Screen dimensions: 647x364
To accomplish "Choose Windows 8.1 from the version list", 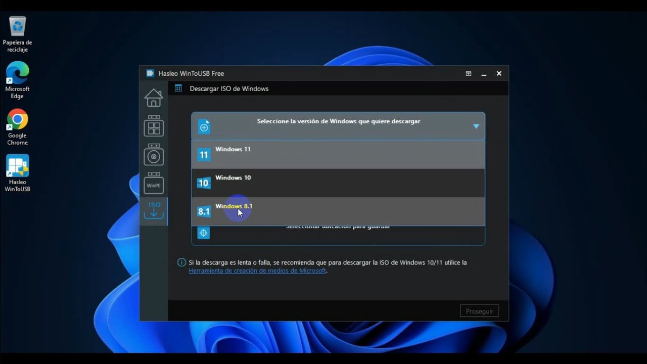I will (x=338, y=211).
